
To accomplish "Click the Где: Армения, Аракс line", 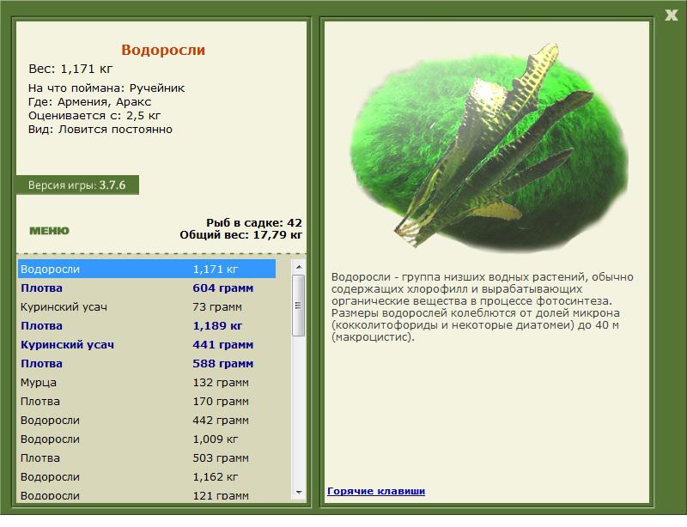I will click(90, 102).
